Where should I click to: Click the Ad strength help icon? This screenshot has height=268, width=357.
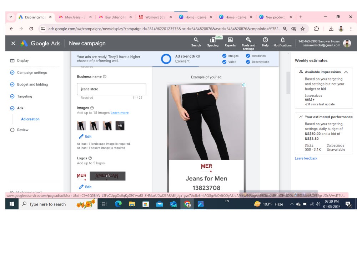(198, 56)
